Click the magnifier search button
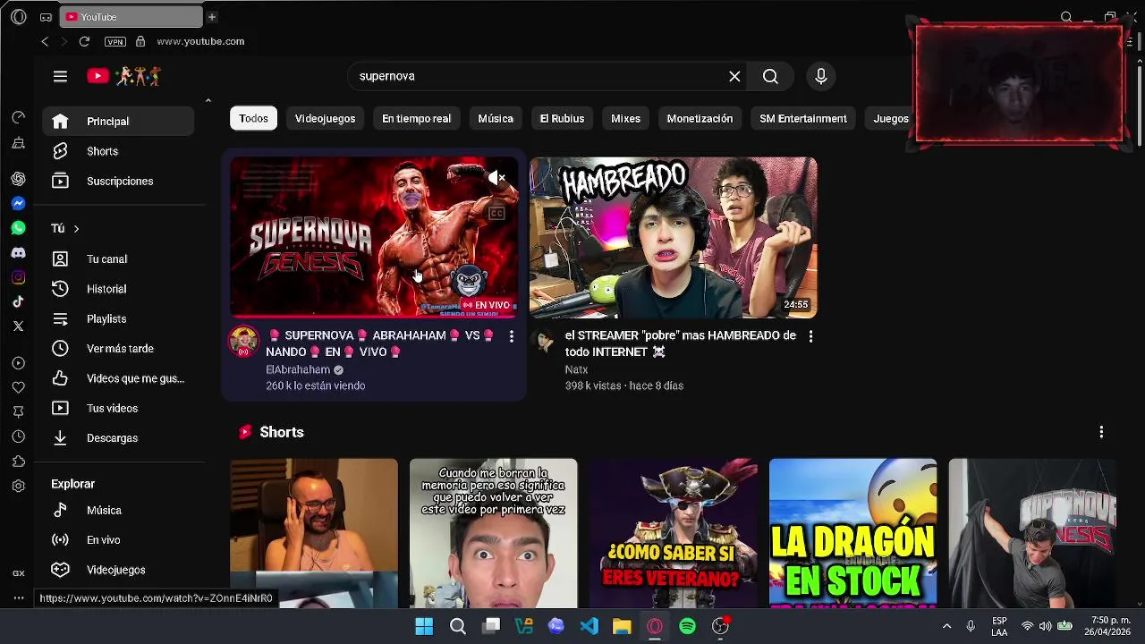Screen dimensions: 1145x644 [770, 76]
